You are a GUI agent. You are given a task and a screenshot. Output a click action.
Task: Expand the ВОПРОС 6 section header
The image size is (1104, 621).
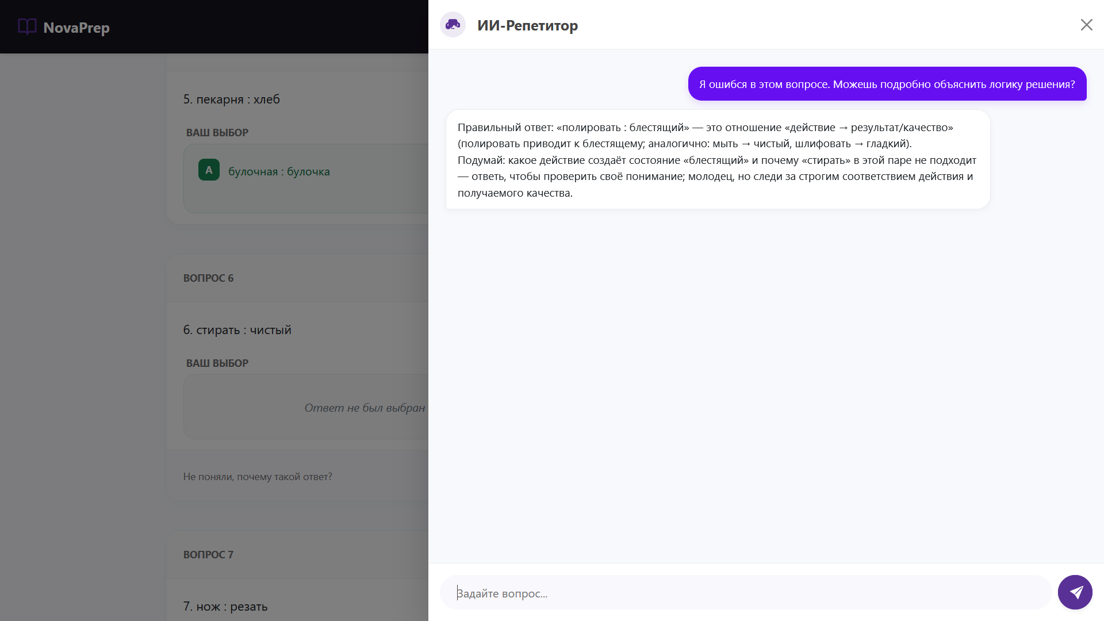pos(209,278)
